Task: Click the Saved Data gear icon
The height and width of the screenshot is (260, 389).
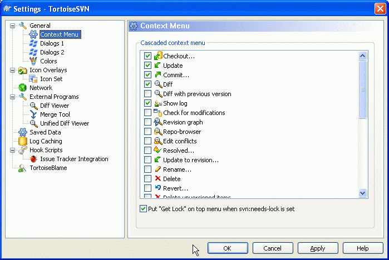Action: click(x=23, y=132)
